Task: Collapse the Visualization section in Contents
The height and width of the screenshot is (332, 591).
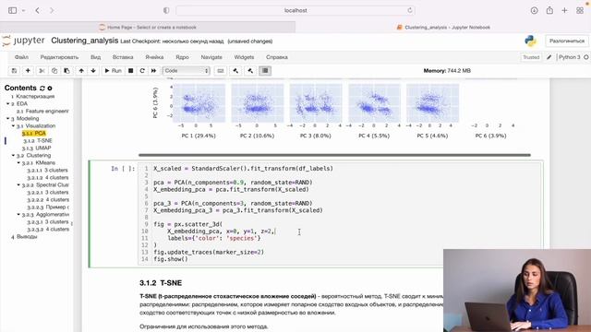Action: click(14, 125)
